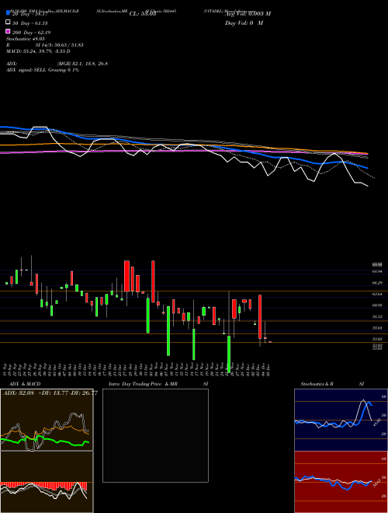Click the ADX (MGR) 32.1, 13.8, 26.8 values
Screen dimensions: 388x513
(82, 64)
